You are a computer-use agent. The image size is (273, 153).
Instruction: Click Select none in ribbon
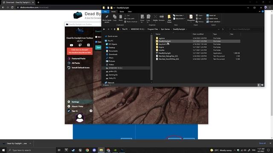pyautogui.click(x=212, y=19)
